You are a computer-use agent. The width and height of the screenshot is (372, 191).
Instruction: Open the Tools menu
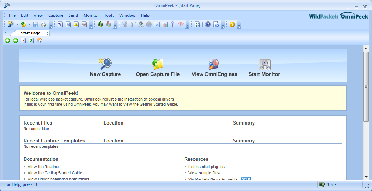click(x=109, y=15)
